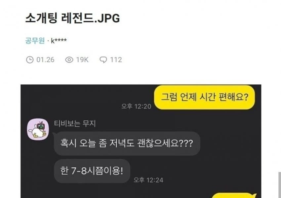Screen dimensions: 281x198
Task: Click timestamp 오후 12:24
Action: [148, 180]
